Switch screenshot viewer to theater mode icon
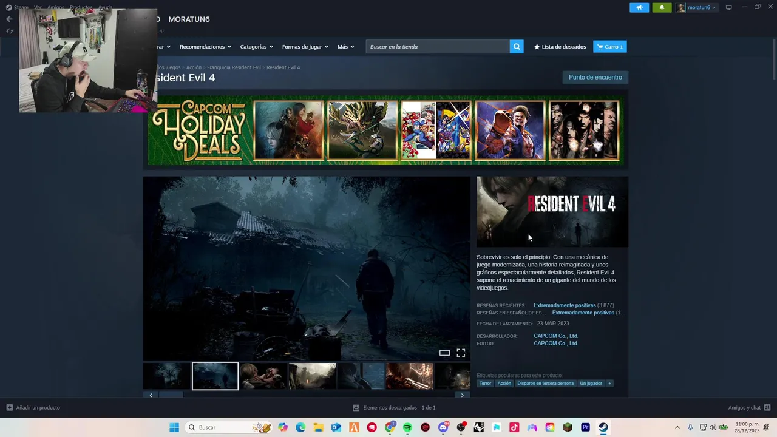The height and width of the screenshot is (437, 777). (x=444, y=353)
